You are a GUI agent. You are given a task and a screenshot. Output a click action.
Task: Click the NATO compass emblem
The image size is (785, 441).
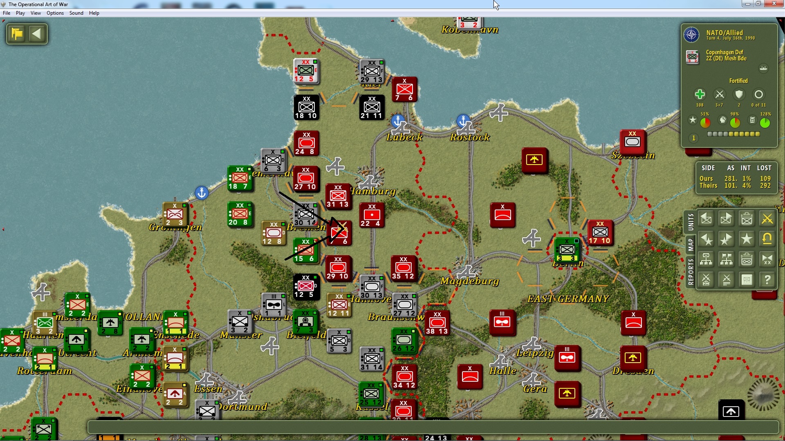692,35
